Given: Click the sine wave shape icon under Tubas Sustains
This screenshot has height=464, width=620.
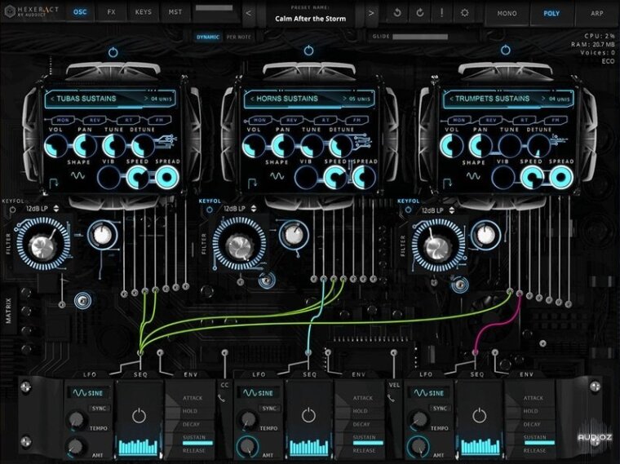Looking at the screenshot, I should pos(79,175).
